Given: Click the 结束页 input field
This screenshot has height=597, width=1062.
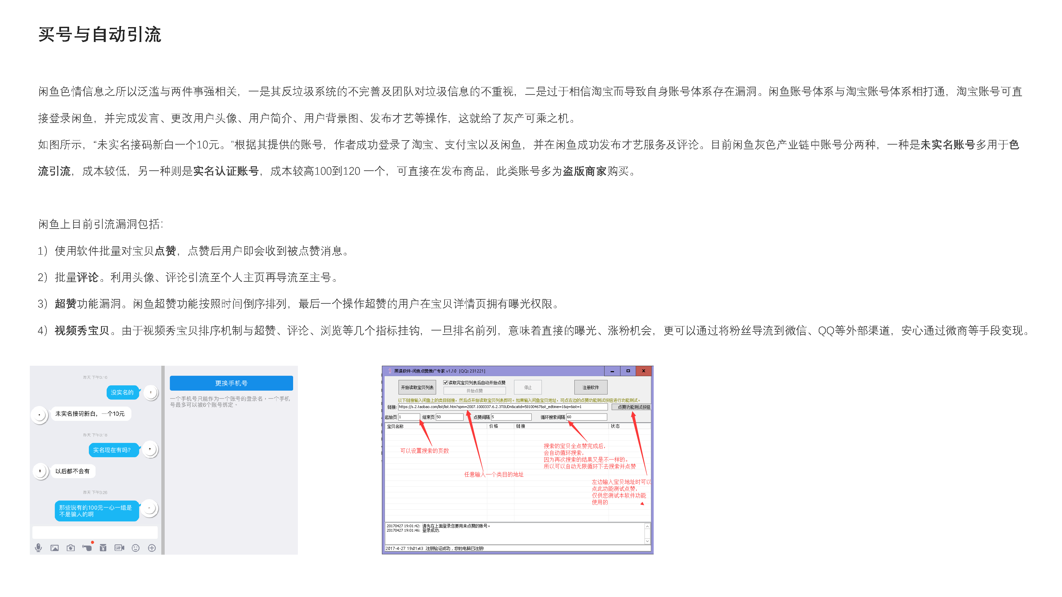Looking at the screenshot, I should click(x=449, y=417).
